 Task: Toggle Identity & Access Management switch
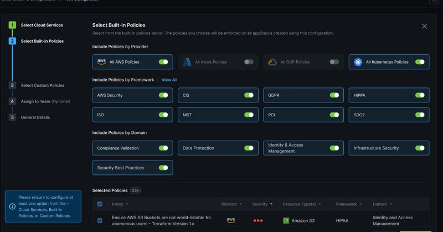click(334, 148)
